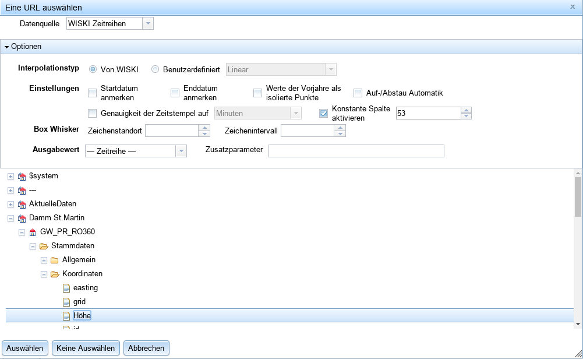Increase the Konstante Spalte value with up arrow
583x359 pixels.
tap(466, 110)
